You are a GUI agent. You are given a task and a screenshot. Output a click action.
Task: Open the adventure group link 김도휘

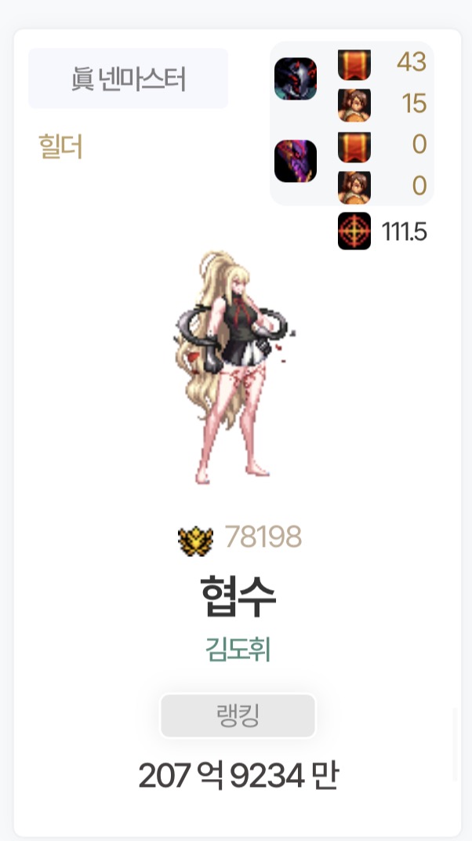tap(238, 650)
